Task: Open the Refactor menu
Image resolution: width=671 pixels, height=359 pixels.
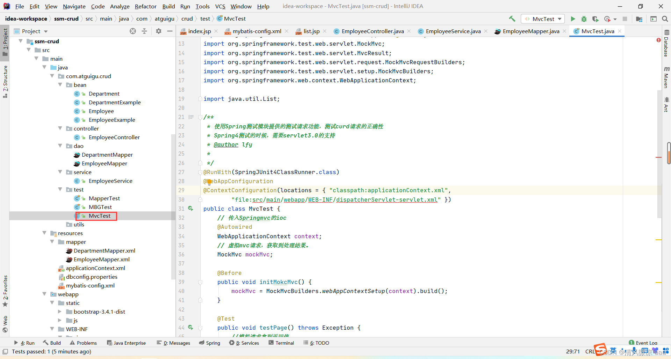Action: [146, 6]
